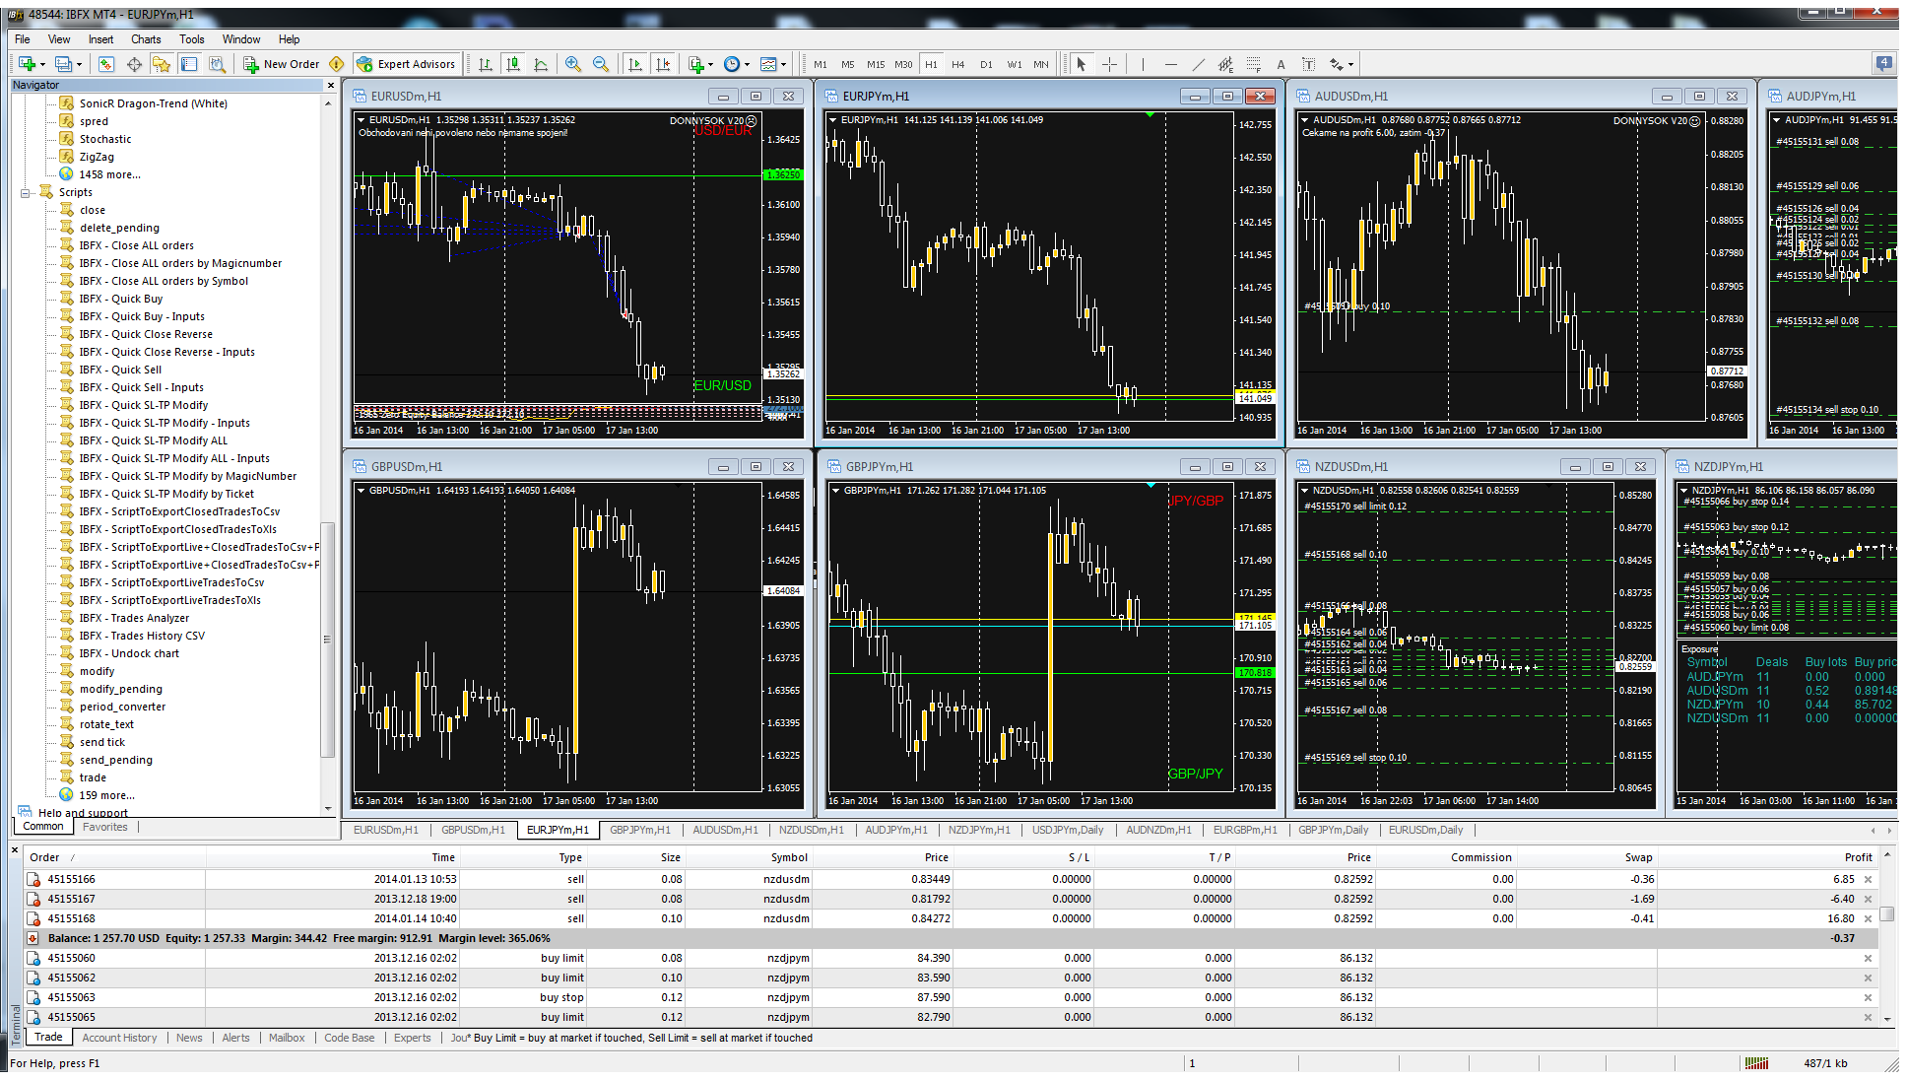
Task: Click the EURUSDm,H1 chart header triangle
Action: [362, 120]
